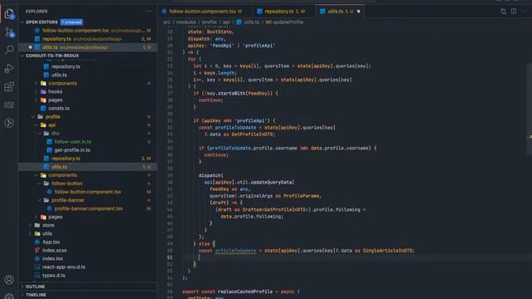Click file icon on repository.ts editor tab

coord(260,11)
